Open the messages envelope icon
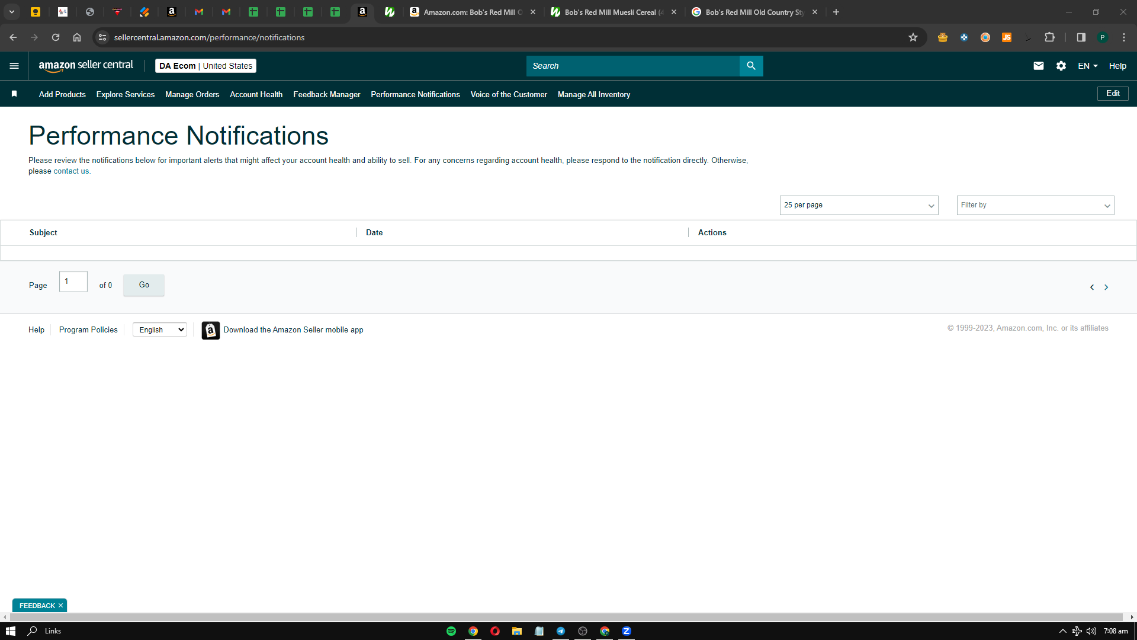Viewport: 1137px width, 640px height. click(1039, 66)
